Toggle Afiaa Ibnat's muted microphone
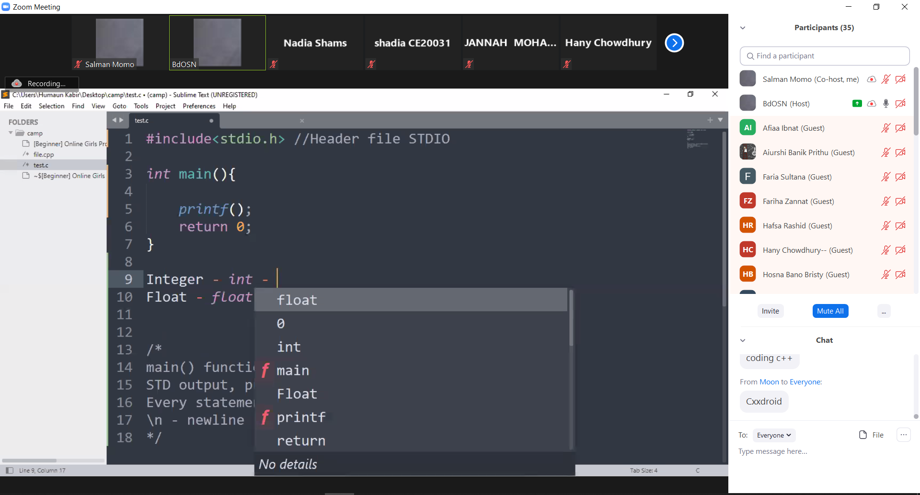 885,128
